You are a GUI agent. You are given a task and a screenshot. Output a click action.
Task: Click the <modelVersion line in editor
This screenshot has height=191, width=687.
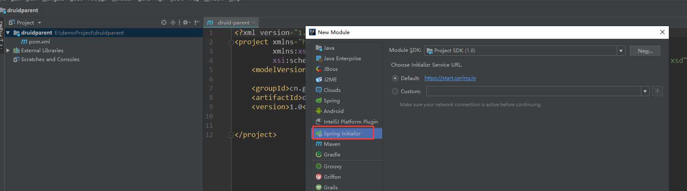[279, 70]
